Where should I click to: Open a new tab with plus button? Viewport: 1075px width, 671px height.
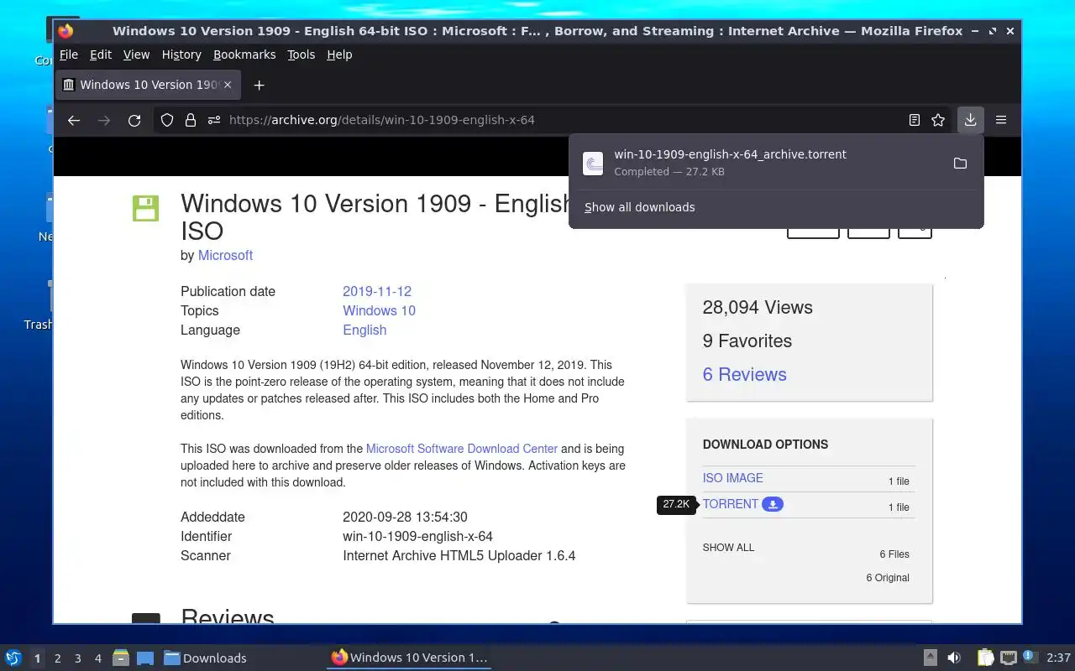click(259, 85)
